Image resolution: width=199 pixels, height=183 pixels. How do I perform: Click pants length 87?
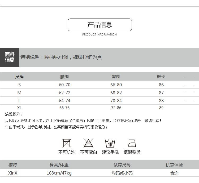pyautogui.click(x=161, y=93)
